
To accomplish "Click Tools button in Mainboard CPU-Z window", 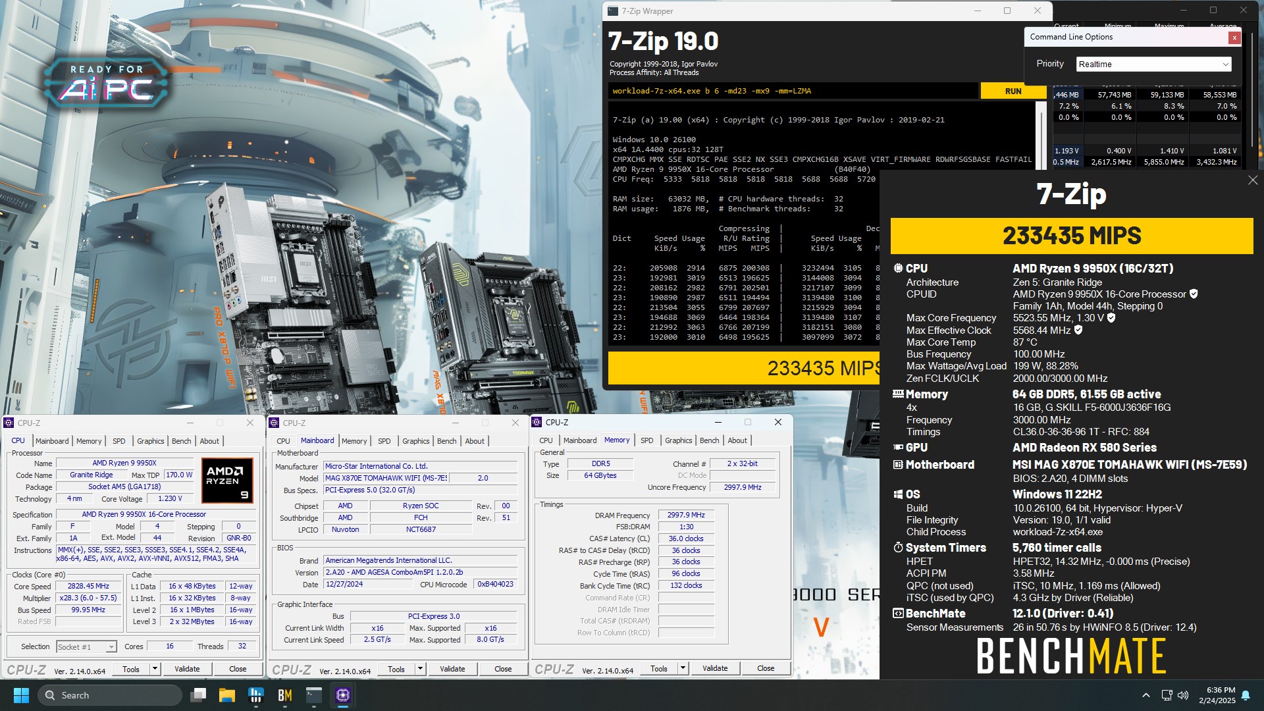I will [x=396, y=669].
